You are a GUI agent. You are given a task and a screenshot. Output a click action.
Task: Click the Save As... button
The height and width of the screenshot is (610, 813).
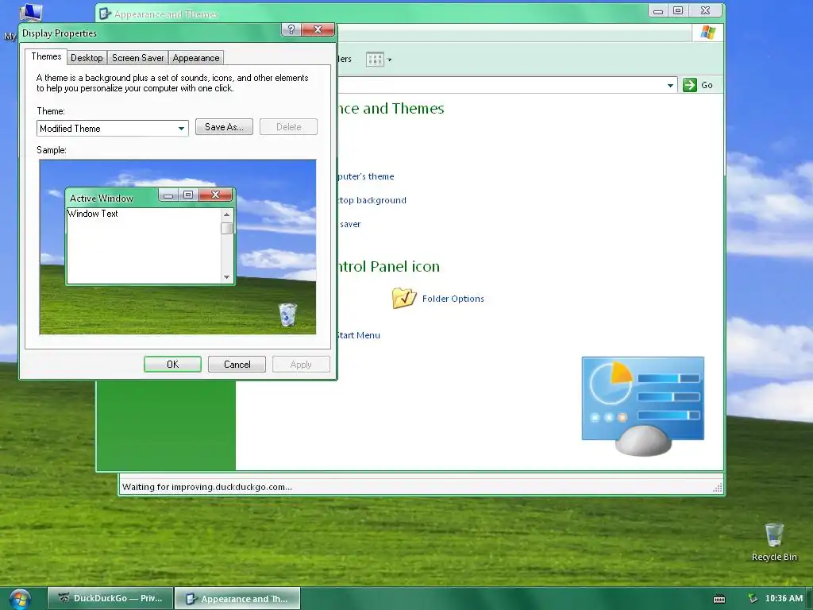pyautogui.click(x=224, y=127)
